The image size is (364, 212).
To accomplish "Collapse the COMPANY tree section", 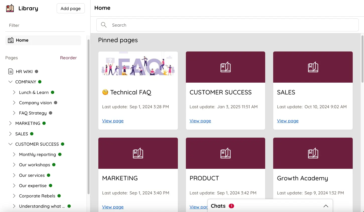I will tap(10, 82).
